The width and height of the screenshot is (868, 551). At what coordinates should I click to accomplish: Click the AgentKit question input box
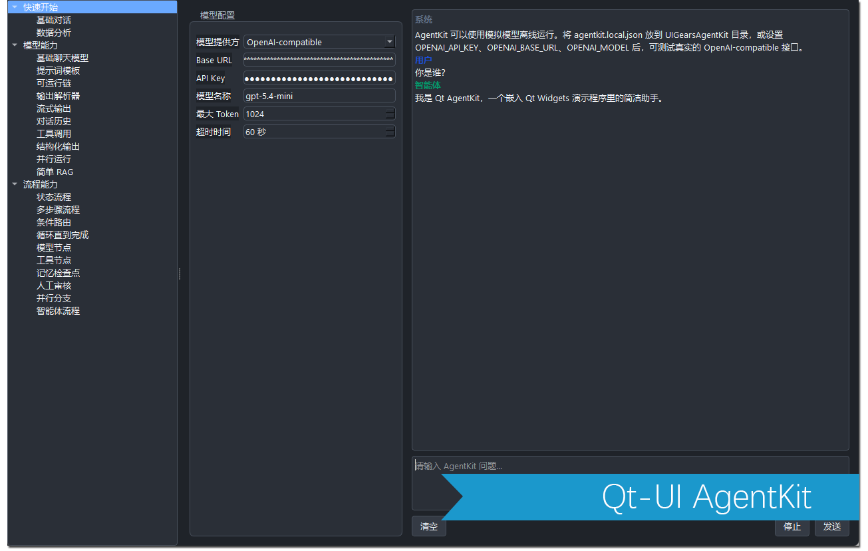[x=630, y=482]
